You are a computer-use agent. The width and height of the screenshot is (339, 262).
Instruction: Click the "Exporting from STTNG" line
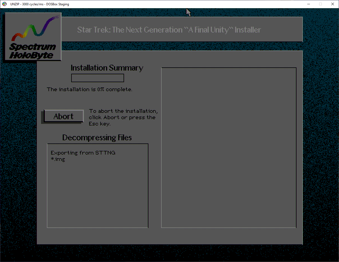pyautogui.click(x=83, y=153)
